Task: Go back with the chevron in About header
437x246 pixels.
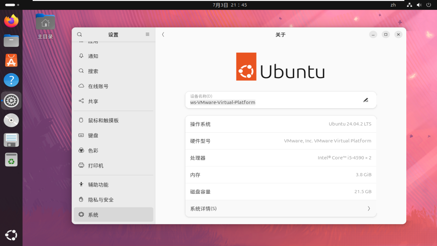Action: coord(163,35)
